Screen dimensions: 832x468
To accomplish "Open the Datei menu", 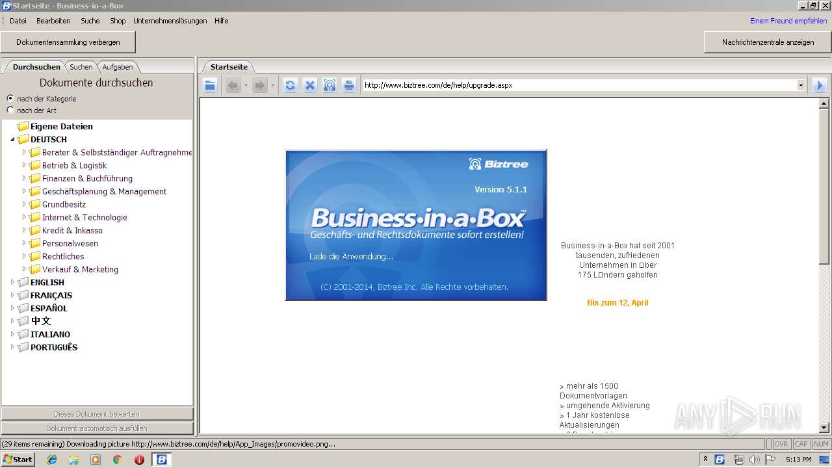I will click(18, 21).
